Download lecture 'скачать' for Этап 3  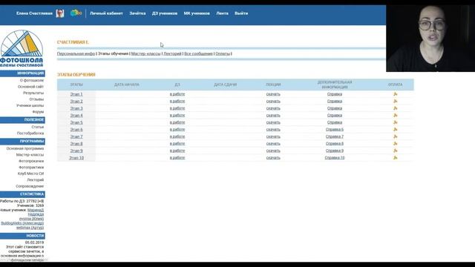tap(273, 108)
